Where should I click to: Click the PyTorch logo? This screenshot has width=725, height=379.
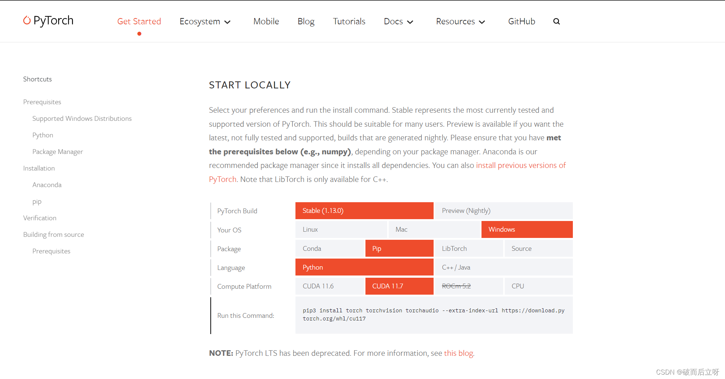coord(48,21)
